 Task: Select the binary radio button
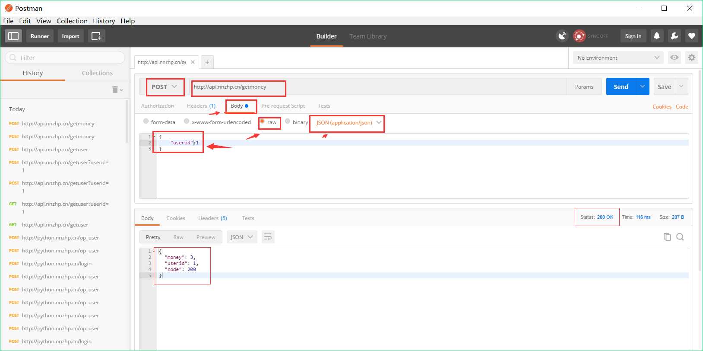pyautogui.click(x=288, y=121)
